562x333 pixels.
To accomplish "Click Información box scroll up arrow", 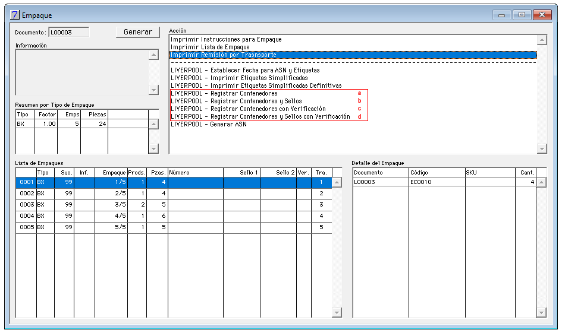I will 153,55.
